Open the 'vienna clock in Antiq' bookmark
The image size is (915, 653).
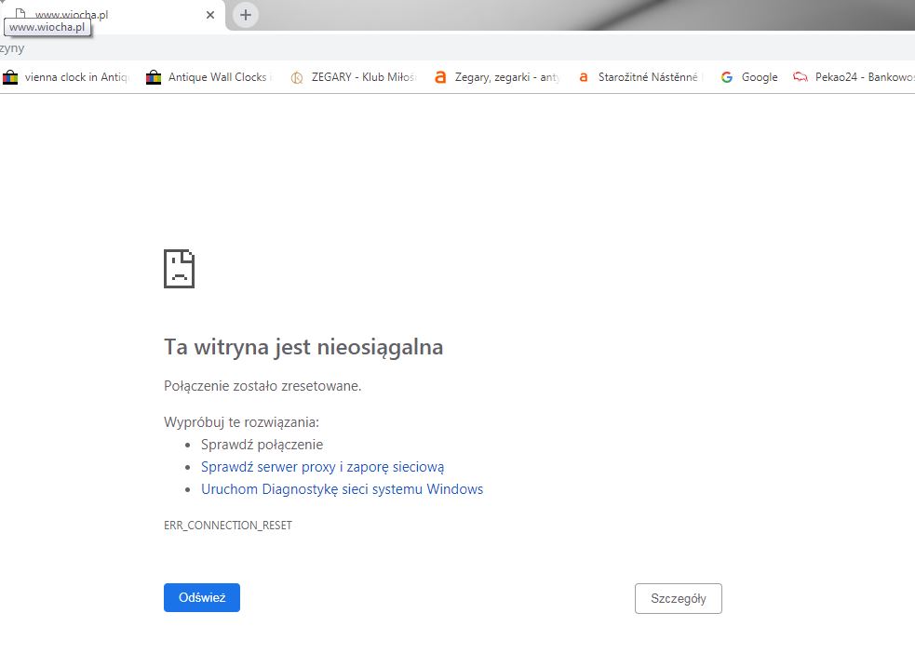(x=65, y=77)
